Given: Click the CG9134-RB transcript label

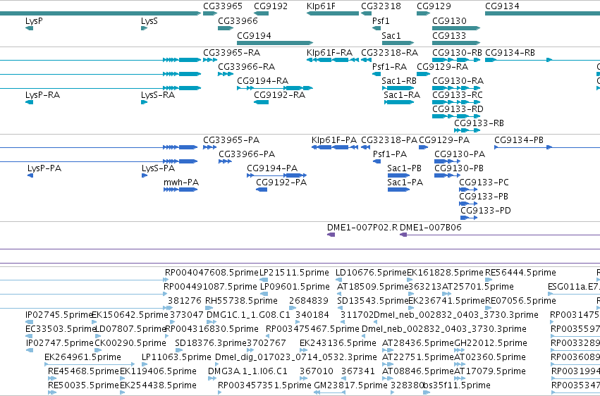Looking at the screenshot, I should click(x=510, y=53).
